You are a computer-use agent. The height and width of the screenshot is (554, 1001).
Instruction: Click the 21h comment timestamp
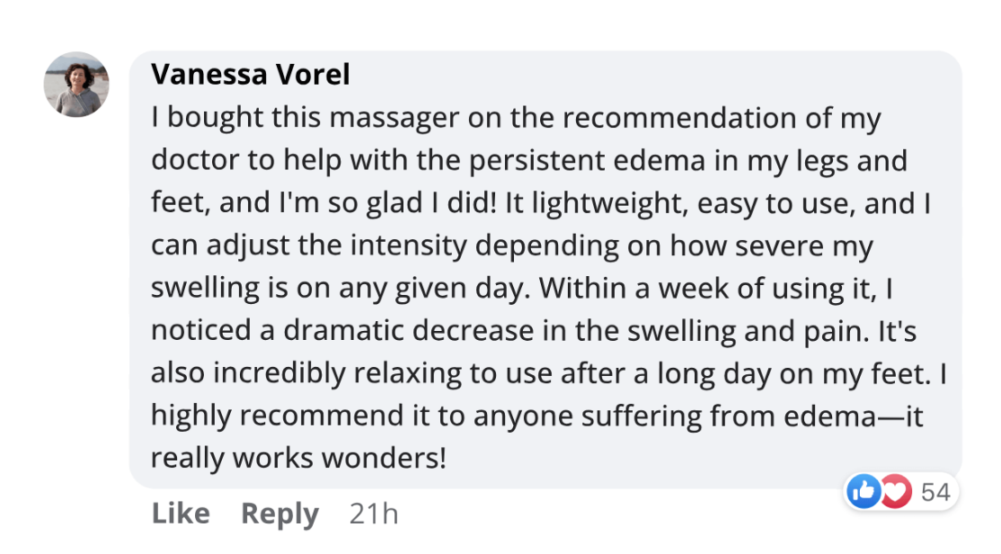pyautogui.click(x=373, y=514)
